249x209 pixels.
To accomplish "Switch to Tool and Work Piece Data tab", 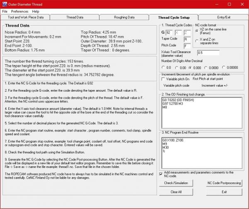I will (26, 17).
